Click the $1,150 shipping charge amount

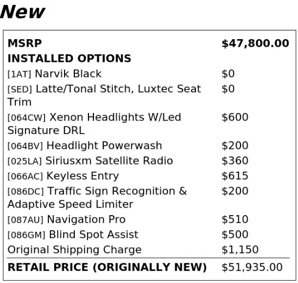point(240,250)
